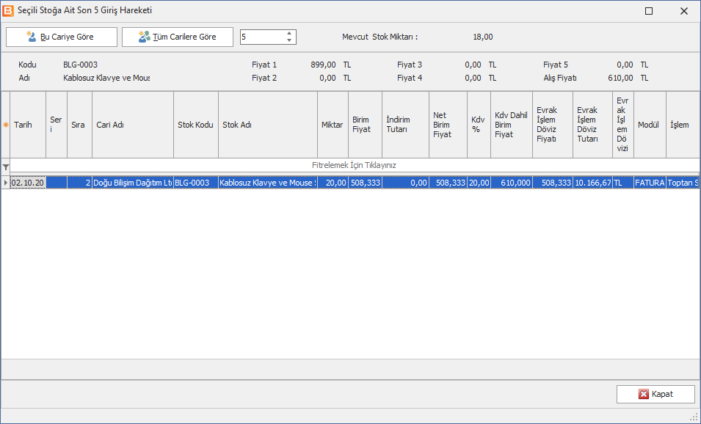Open the filter row 'Fitrelemek İçin Tıklayınız'
This screenshot has height=424, width=701.
[354, 165]
